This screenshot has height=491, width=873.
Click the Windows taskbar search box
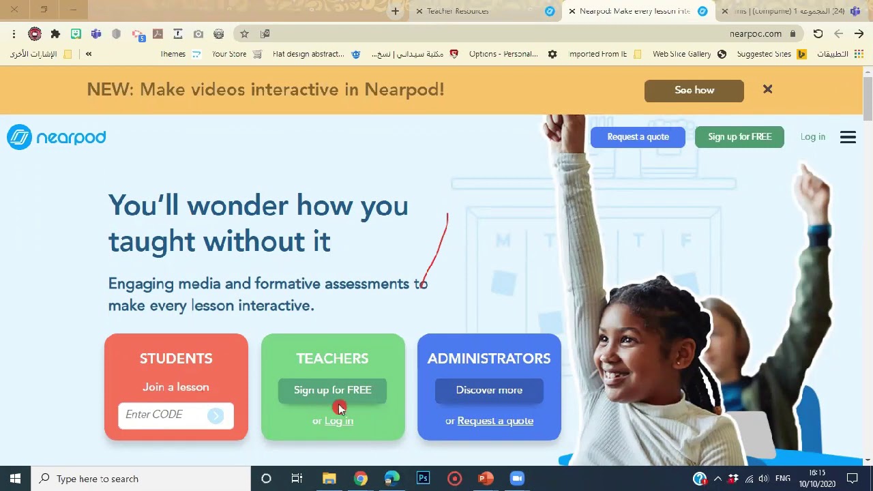click(141, 479)
